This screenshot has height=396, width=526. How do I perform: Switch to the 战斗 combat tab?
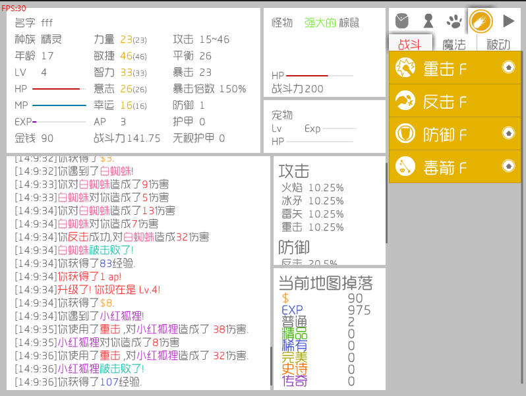pyautogui.click(x=410, y=44)
